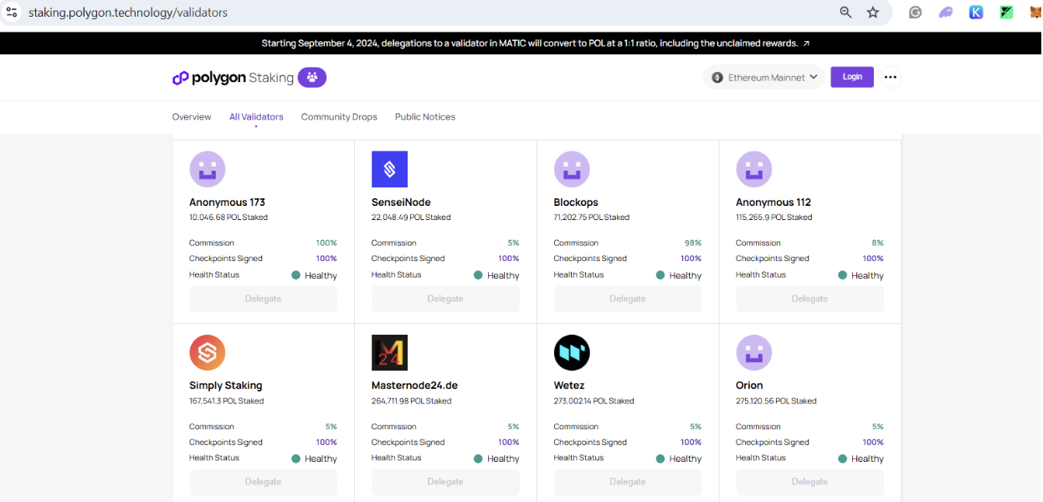
Task: Expand the Ethereum Mainnet network dropdown
Action: (x=763, y=78)
